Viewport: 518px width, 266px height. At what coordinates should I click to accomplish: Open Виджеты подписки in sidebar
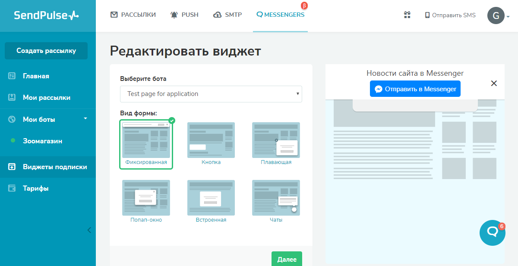(55, 167)
